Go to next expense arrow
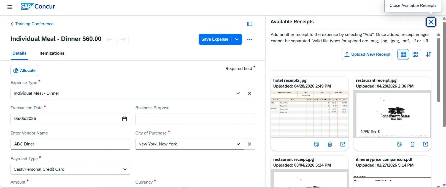Viewport: 446px width, 188px height. (x=123, y=40)
